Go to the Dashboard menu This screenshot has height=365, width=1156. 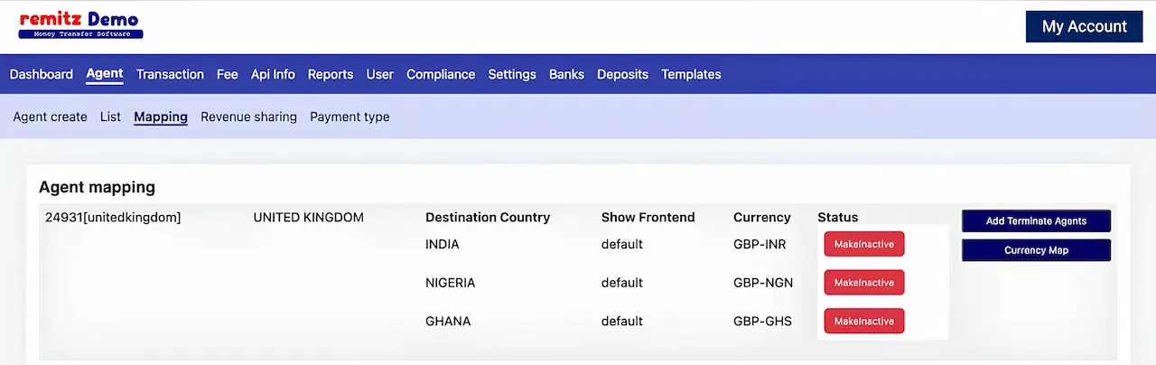pyautogui.click(x=42, y=74)
